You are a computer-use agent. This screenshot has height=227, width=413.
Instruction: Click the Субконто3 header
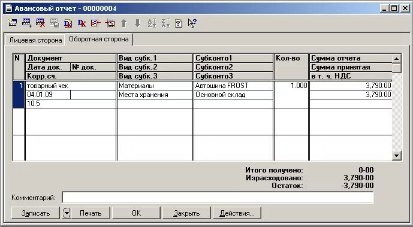point(233,76)
